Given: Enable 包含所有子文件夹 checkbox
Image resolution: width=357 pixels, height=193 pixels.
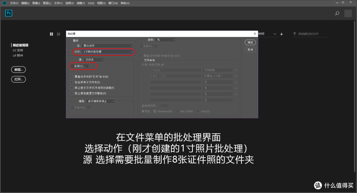Looking at the screenshot, I should click(71, 82).
